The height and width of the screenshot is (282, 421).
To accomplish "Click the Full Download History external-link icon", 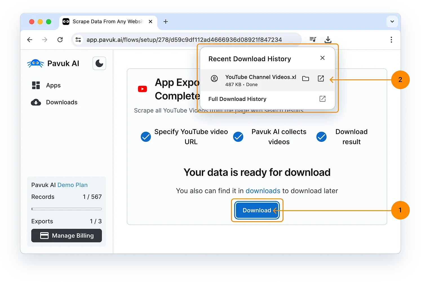I will point(322,99).
